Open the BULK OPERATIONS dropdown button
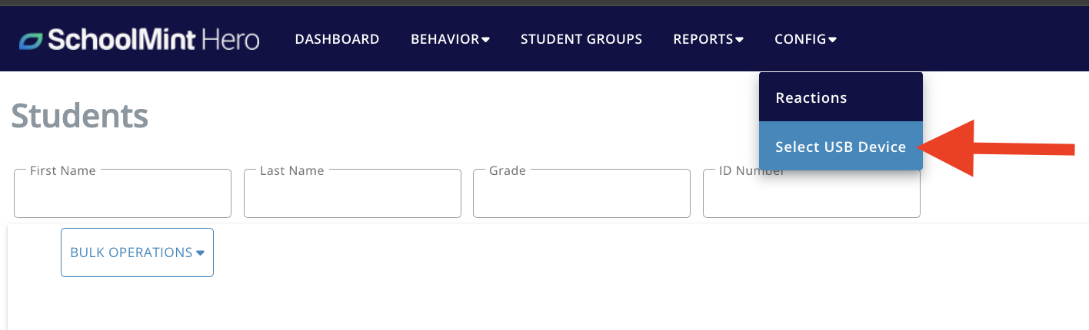The height and width of the screenshot is (330, 1089). tap(137, 252)
